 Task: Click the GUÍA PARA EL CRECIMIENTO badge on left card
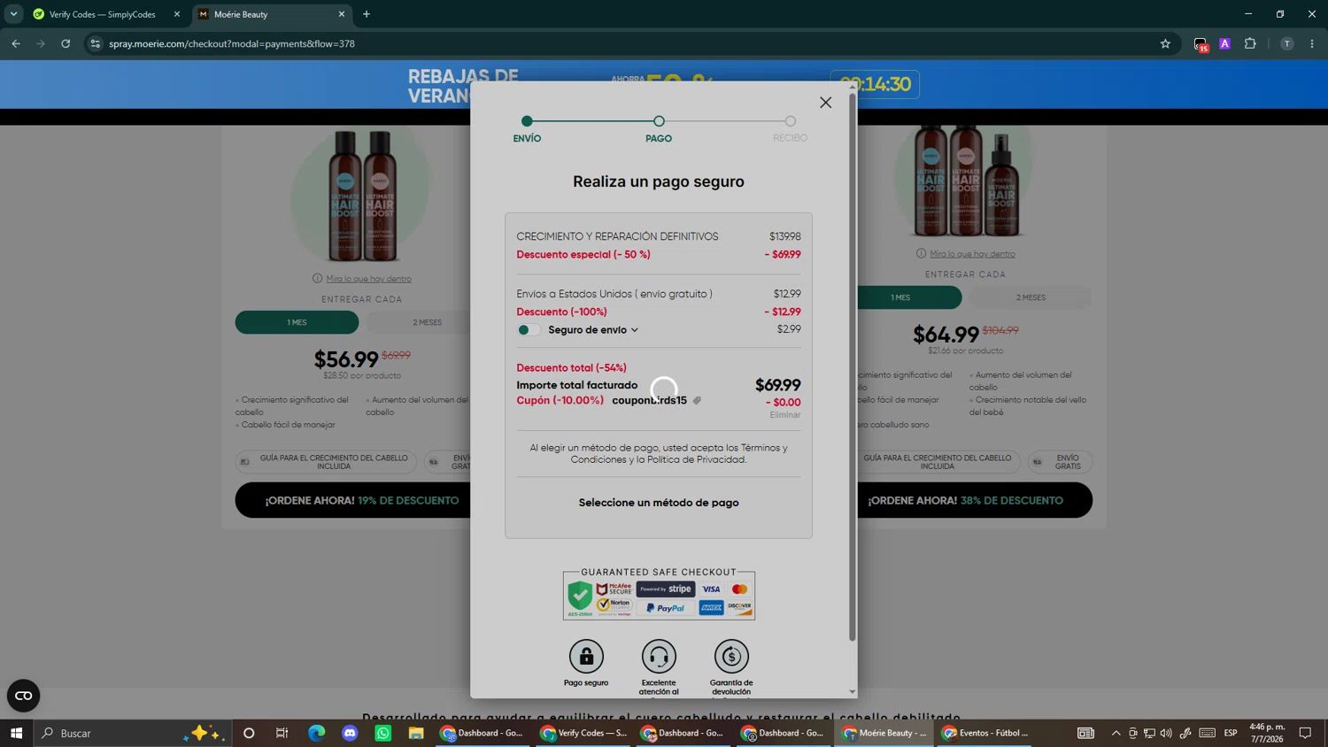(x=326, y=462)
